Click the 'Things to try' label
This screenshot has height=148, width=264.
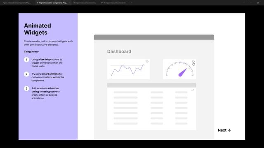click(31, 52)
